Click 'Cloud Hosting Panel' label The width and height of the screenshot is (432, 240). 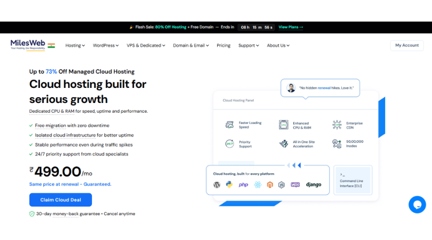pyautogui.click(x=238, y=100)
